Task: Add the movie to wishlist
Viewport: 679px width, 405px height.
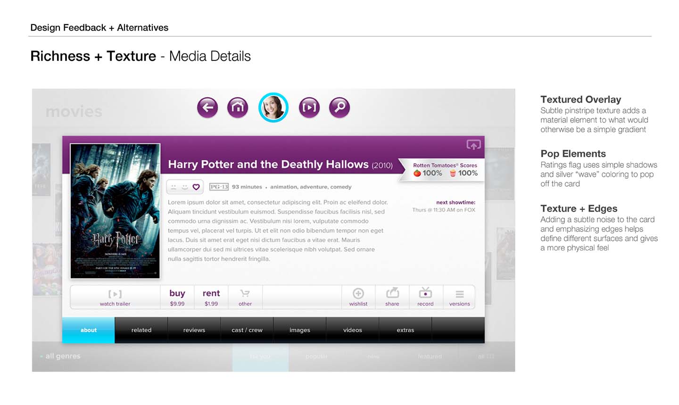Action: click(x=358, y=298)
